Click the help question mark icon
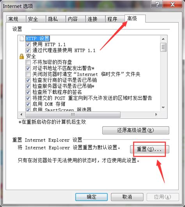 (157, 4)
